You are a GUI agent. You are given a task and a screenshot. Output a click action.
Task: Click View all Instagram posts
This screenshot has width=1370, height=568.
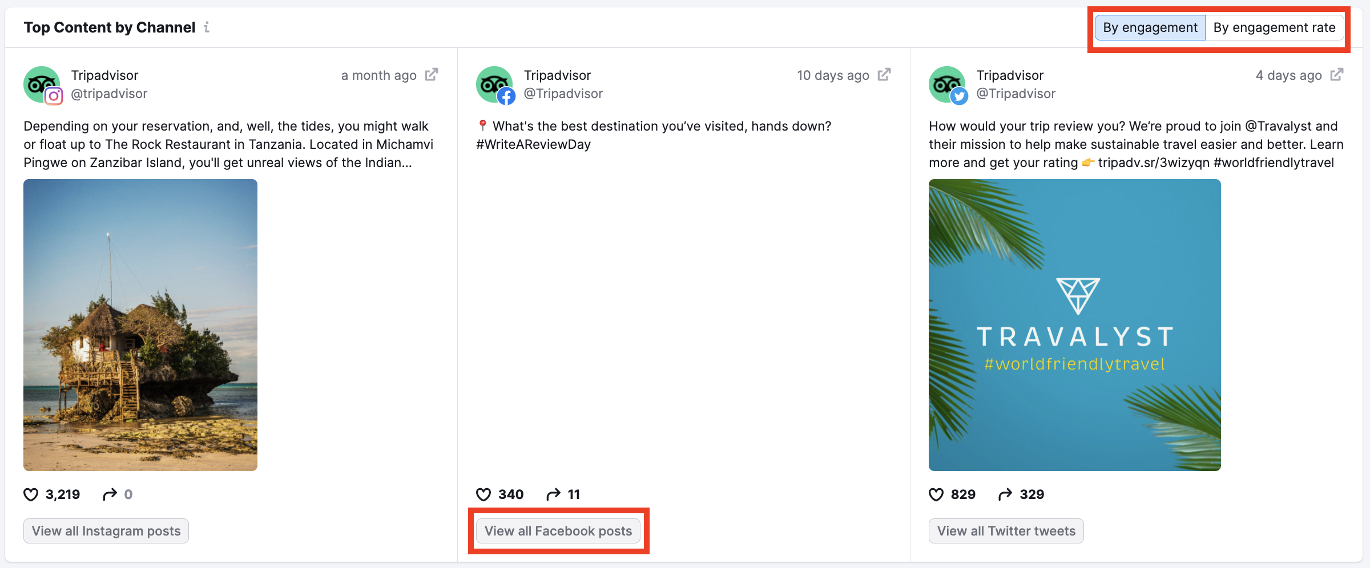106,530
